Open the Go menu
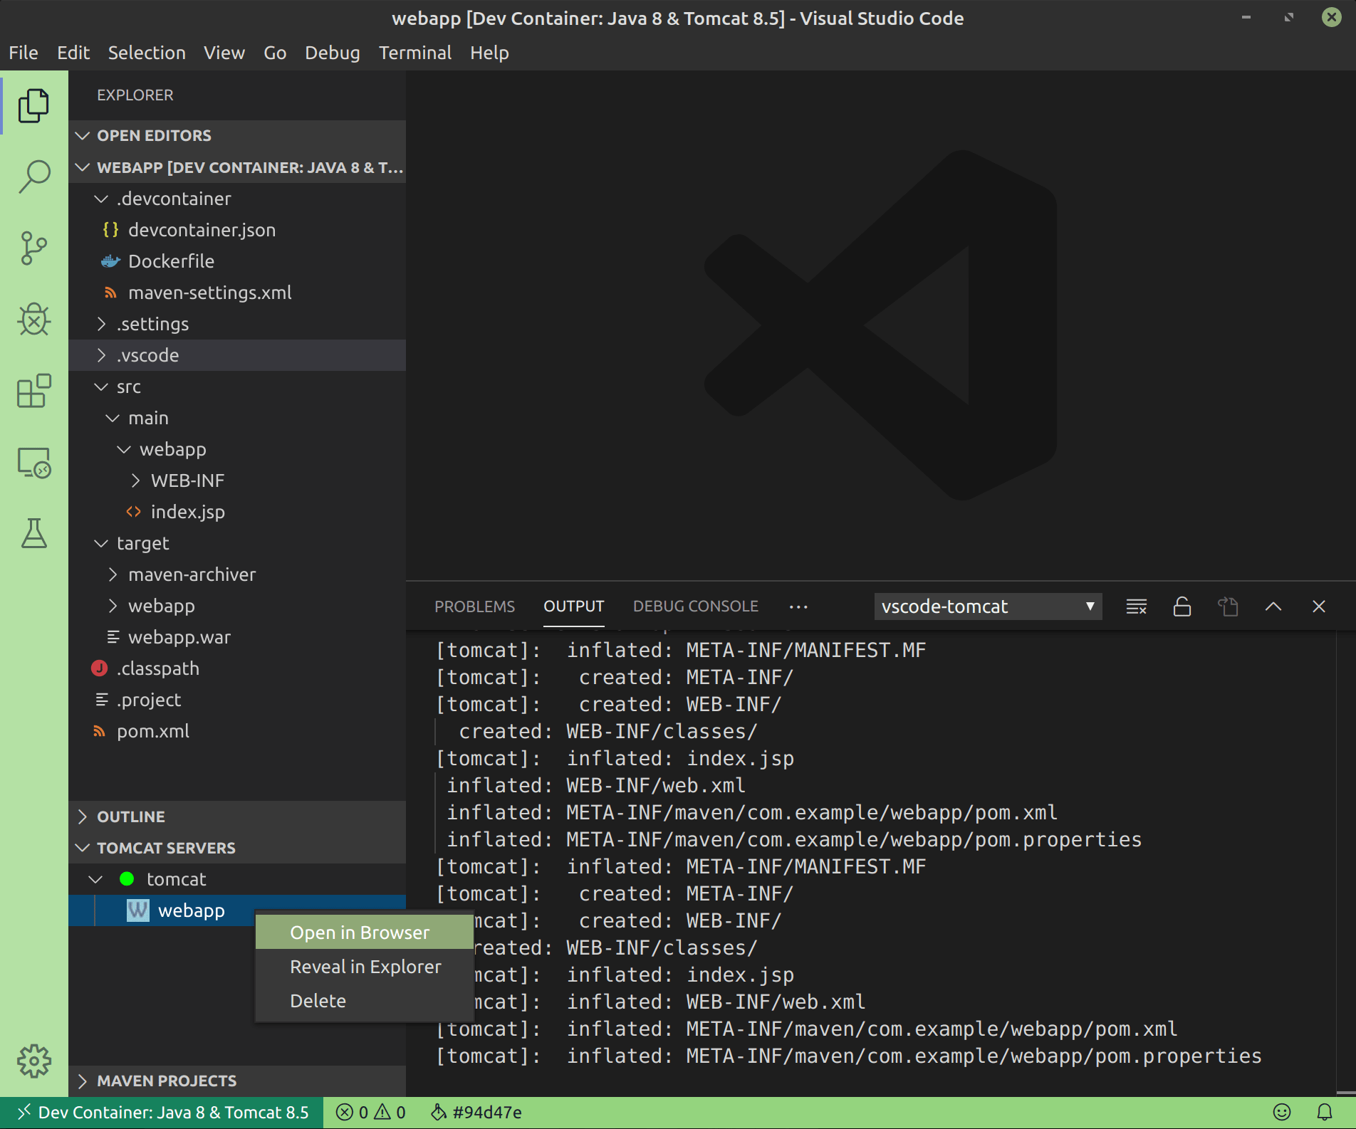The width and height of the screenshot is (1356, 1129). 275,53
